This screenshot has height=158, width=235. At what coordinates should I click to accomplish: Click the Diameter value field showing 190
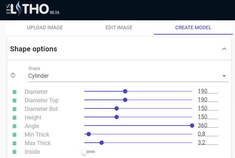click(208, 91)
